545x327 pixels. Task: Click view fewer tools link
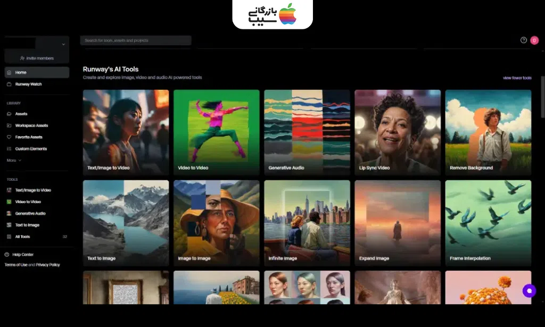click(x=517, y=78)
